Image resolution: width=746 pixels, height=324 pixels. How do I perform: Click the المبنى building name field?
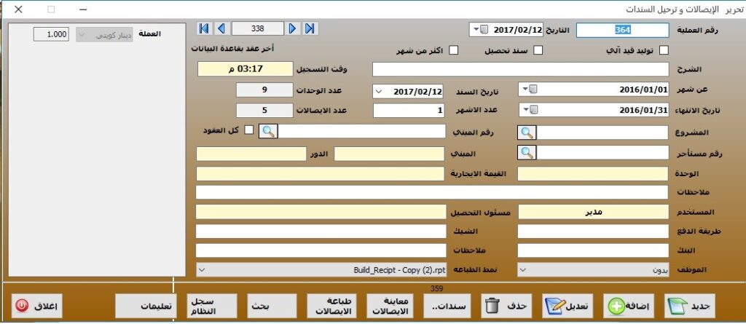pos(390,154)
